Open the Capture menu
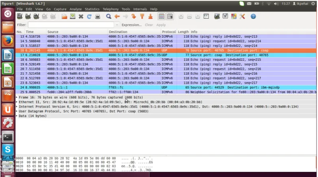The height and width of the screenshot is (177, 318). tap(60, 9)
